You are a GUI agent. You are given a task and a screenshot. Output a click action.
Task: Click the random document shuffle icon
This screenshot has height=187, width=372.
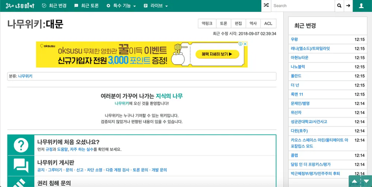click(266, 6)
